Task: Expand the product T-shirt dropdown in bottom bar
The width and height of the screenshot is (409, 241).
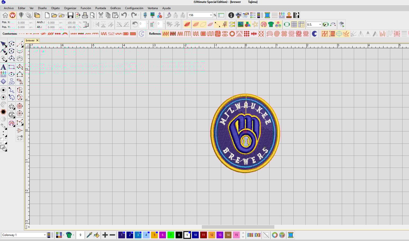Action: click(73, 235)
